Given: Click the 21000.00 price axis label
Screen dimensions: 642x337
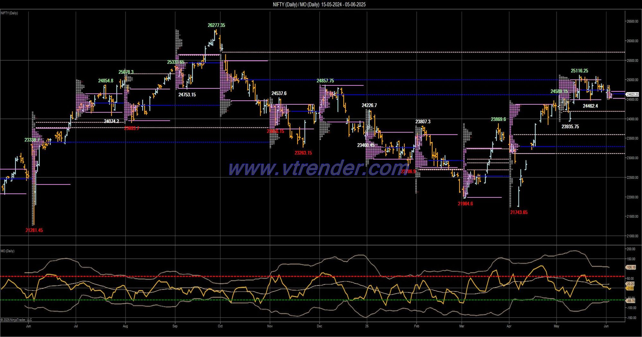Looking at the screenshot, I should [x=632, y=236].
